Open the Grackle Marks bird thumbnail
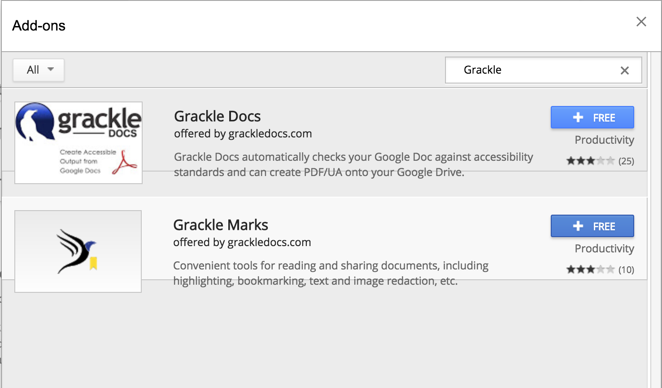662x388 pixels. pyautogui.click(x=78, y=251)
